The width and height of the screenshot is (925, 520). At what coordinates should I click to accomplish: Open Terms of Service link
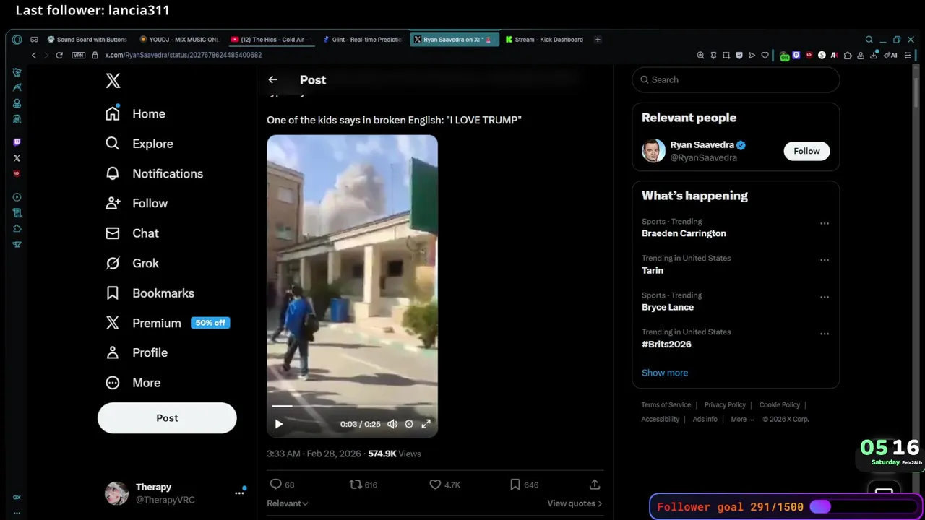click(x=666, y=405)
